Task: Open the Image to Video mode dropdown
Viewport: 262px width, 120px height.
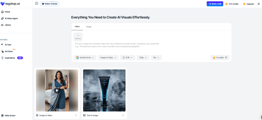Action: (108, 58)
